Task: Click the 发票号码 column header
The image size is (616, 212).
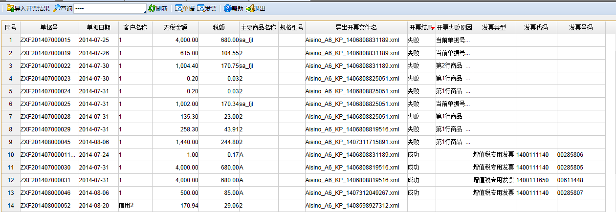Action: pos(581,28)
